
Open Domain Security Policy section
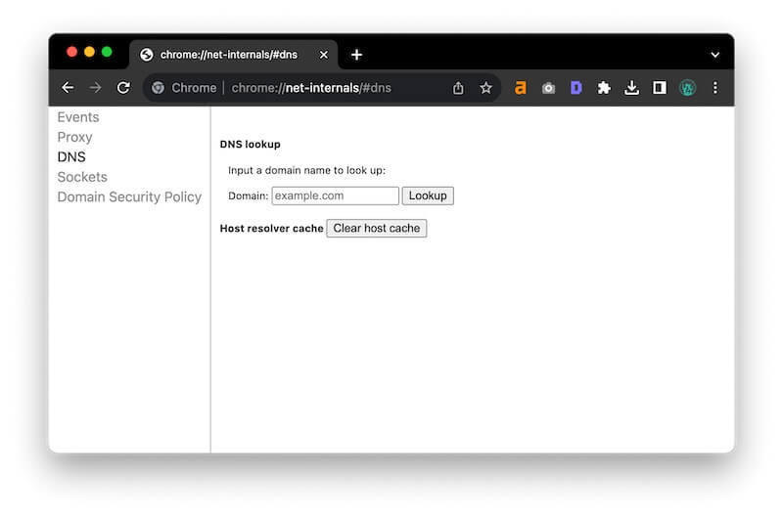pos(129,196)
